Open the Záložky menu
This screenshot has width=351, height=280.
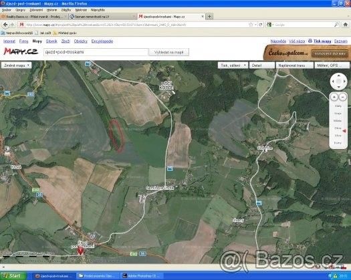point(66,10)
